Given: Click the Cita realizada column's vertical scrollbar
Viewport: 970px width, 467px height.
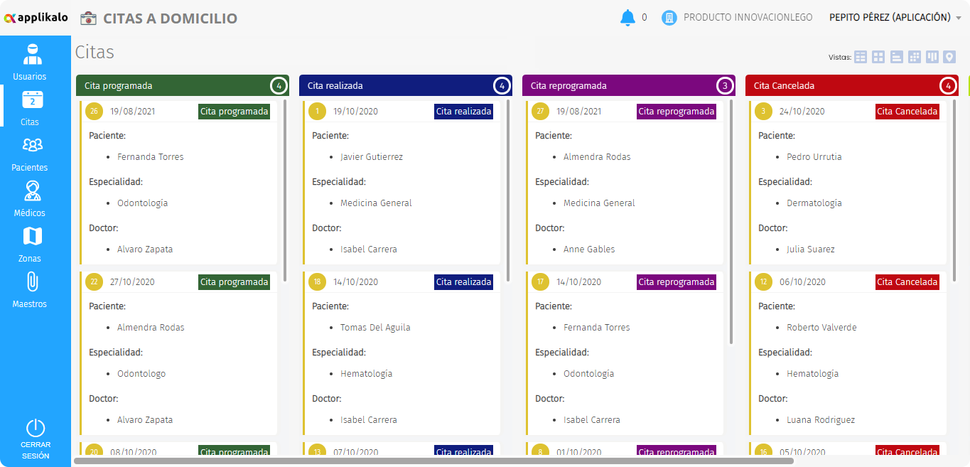Looking at the screenshot, I should point(509,190).
